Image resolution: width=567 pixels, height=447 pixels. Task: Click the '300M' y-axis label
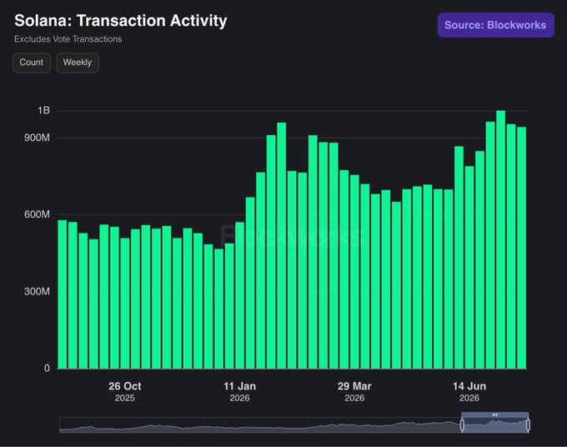[37, 292]
